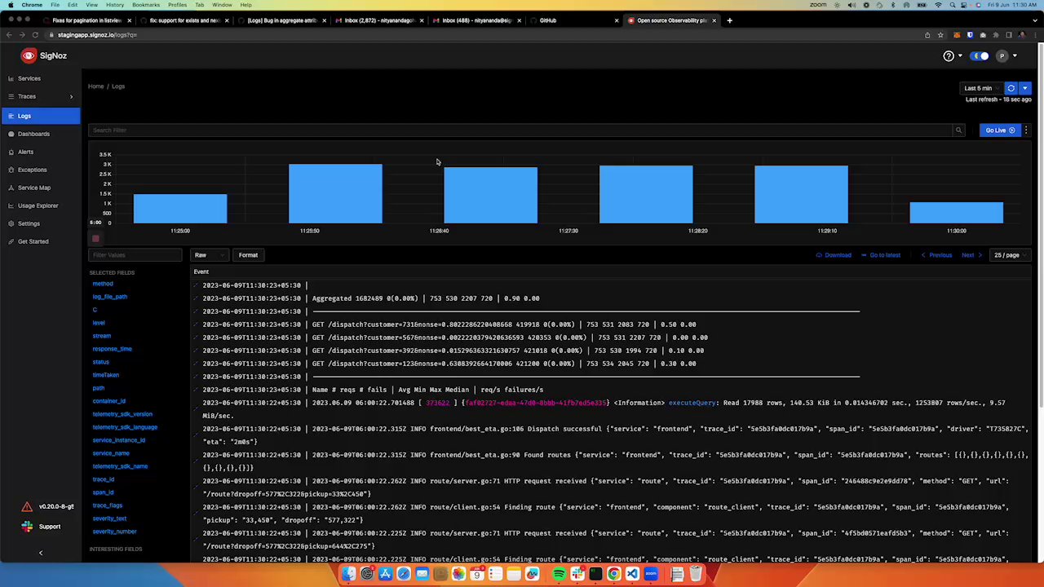Open the help menu dropdown arrow
This screenshot has width=1044, height=587.
[960, 56]
